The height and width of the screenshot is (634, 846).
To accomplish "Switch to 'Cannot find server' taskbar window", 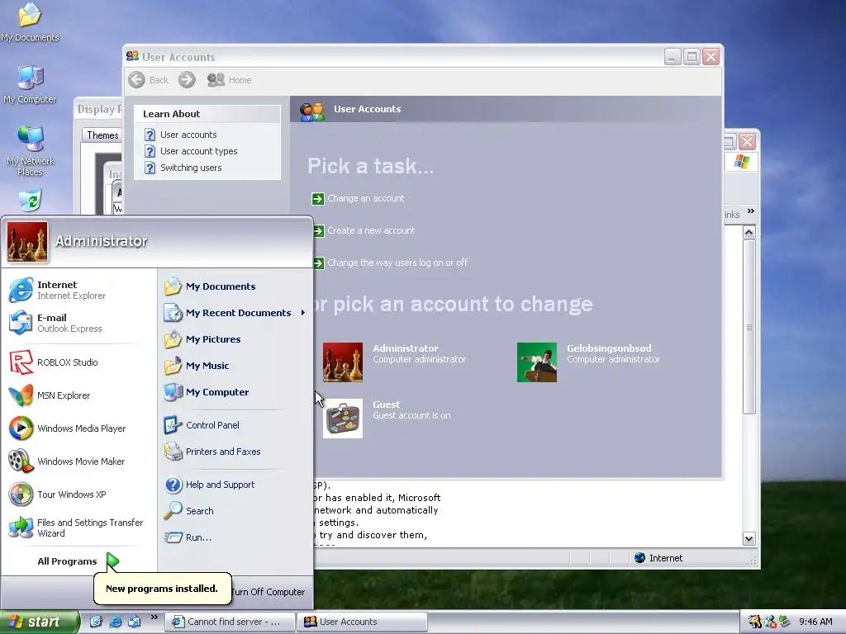I will tap(230, 622).
